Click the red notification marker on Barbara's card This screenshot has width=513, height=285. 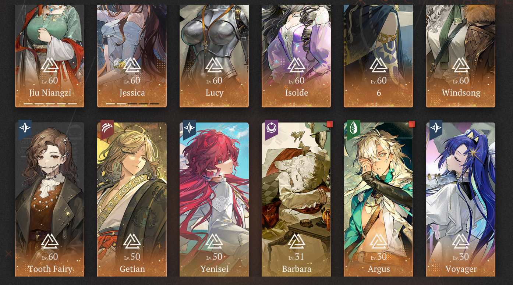pos(330,124)
